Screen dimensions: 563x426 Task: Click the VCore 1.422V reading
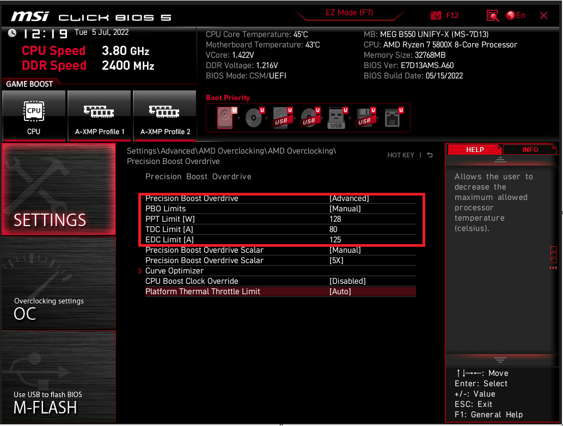tap(230, 56)
